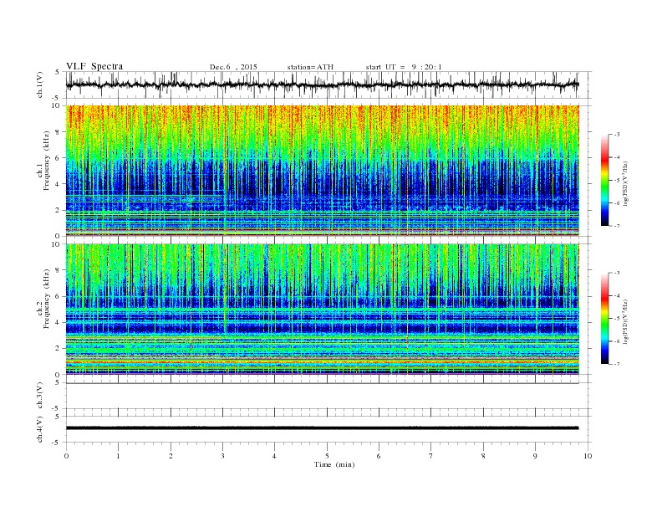Click the "4" kHz tick on ch.1 frequency axis
This screenshot has width=662, height=512.
(58, 184)
